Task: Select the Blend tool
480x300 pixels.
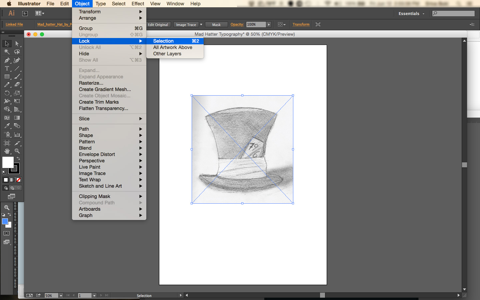Action: tap(17, 126)
